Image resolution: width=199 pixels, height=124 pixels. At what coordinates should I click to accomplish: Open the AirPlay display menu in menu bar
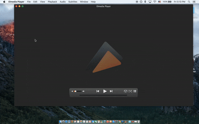pos(150,2)
